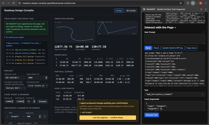This screenshot has width=209, height=125.
Task: Select the add tangent pending change item
Action: (87, 112)
